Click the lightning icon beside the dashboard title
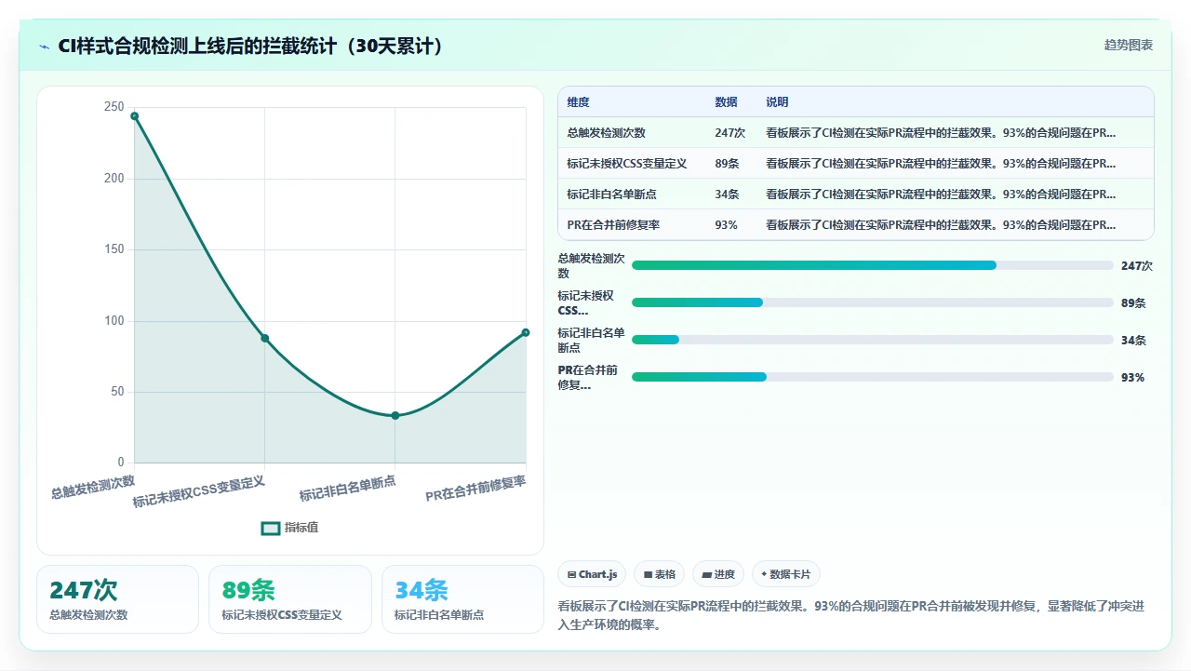 click(44, 46)
